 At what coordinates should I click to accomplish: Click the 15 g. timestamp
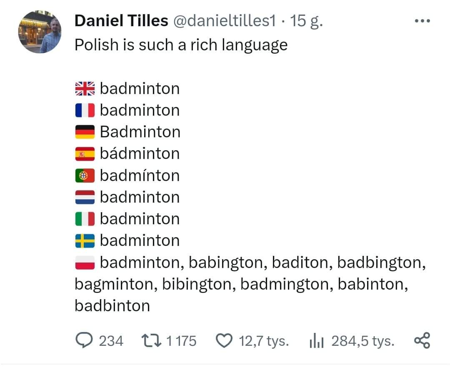point(306,21)
